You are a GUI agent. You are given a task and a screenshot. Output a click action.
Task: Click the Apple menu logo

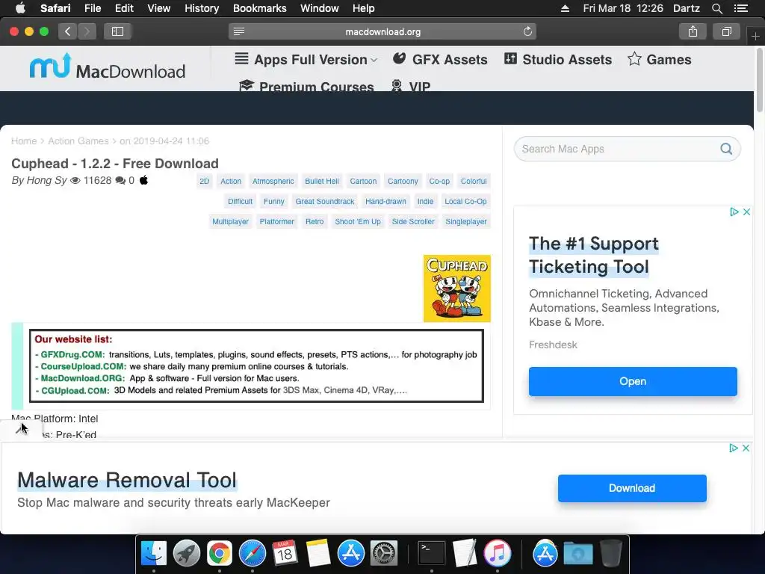tap(20, 8)
